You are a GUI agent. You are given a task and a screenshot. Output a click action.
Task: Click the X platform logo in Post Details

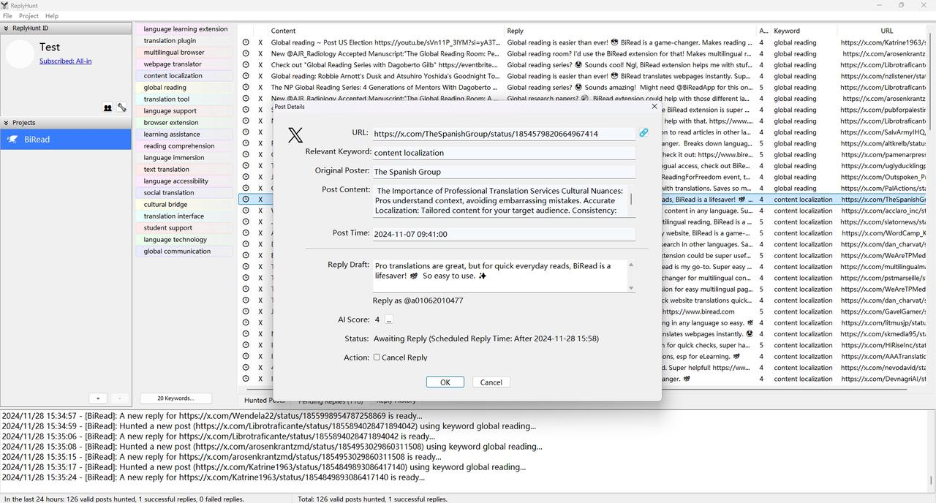tap(295, 135)
